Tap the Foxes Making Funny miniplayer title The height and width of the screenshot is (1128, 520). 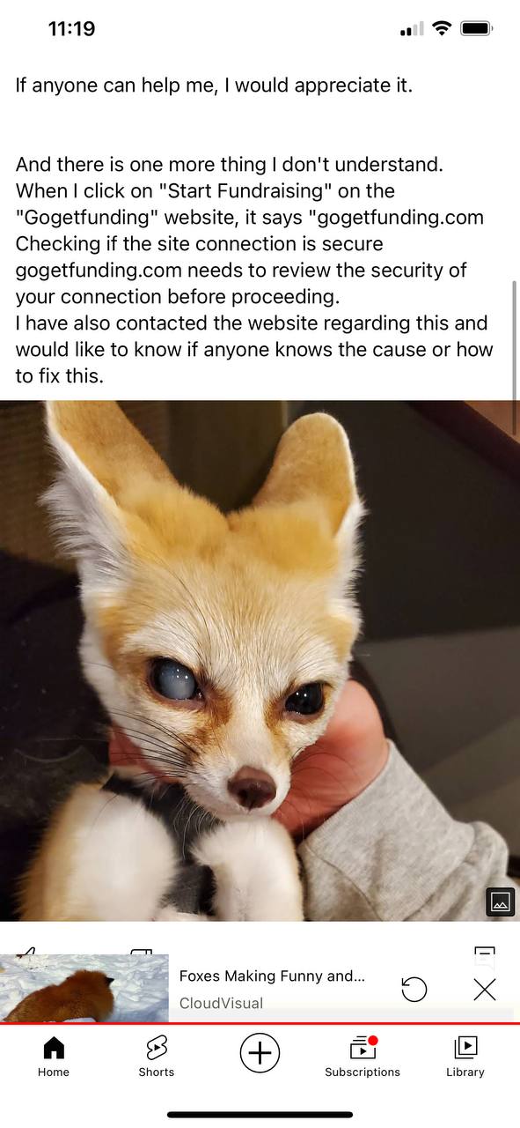[272, 976]
